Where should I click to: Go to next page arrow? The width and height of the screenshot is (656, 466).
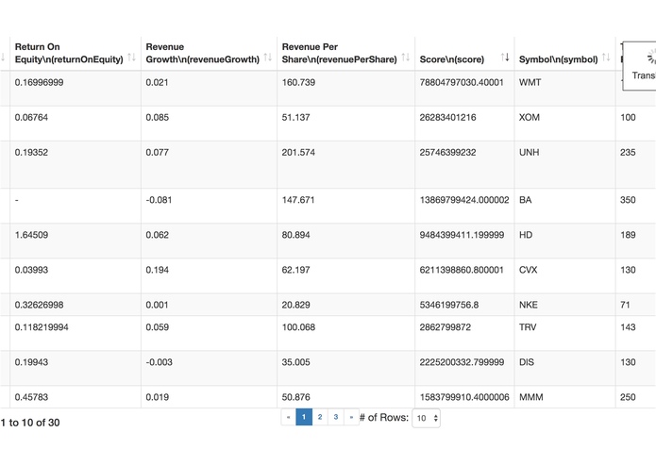[x=351, y=417]
